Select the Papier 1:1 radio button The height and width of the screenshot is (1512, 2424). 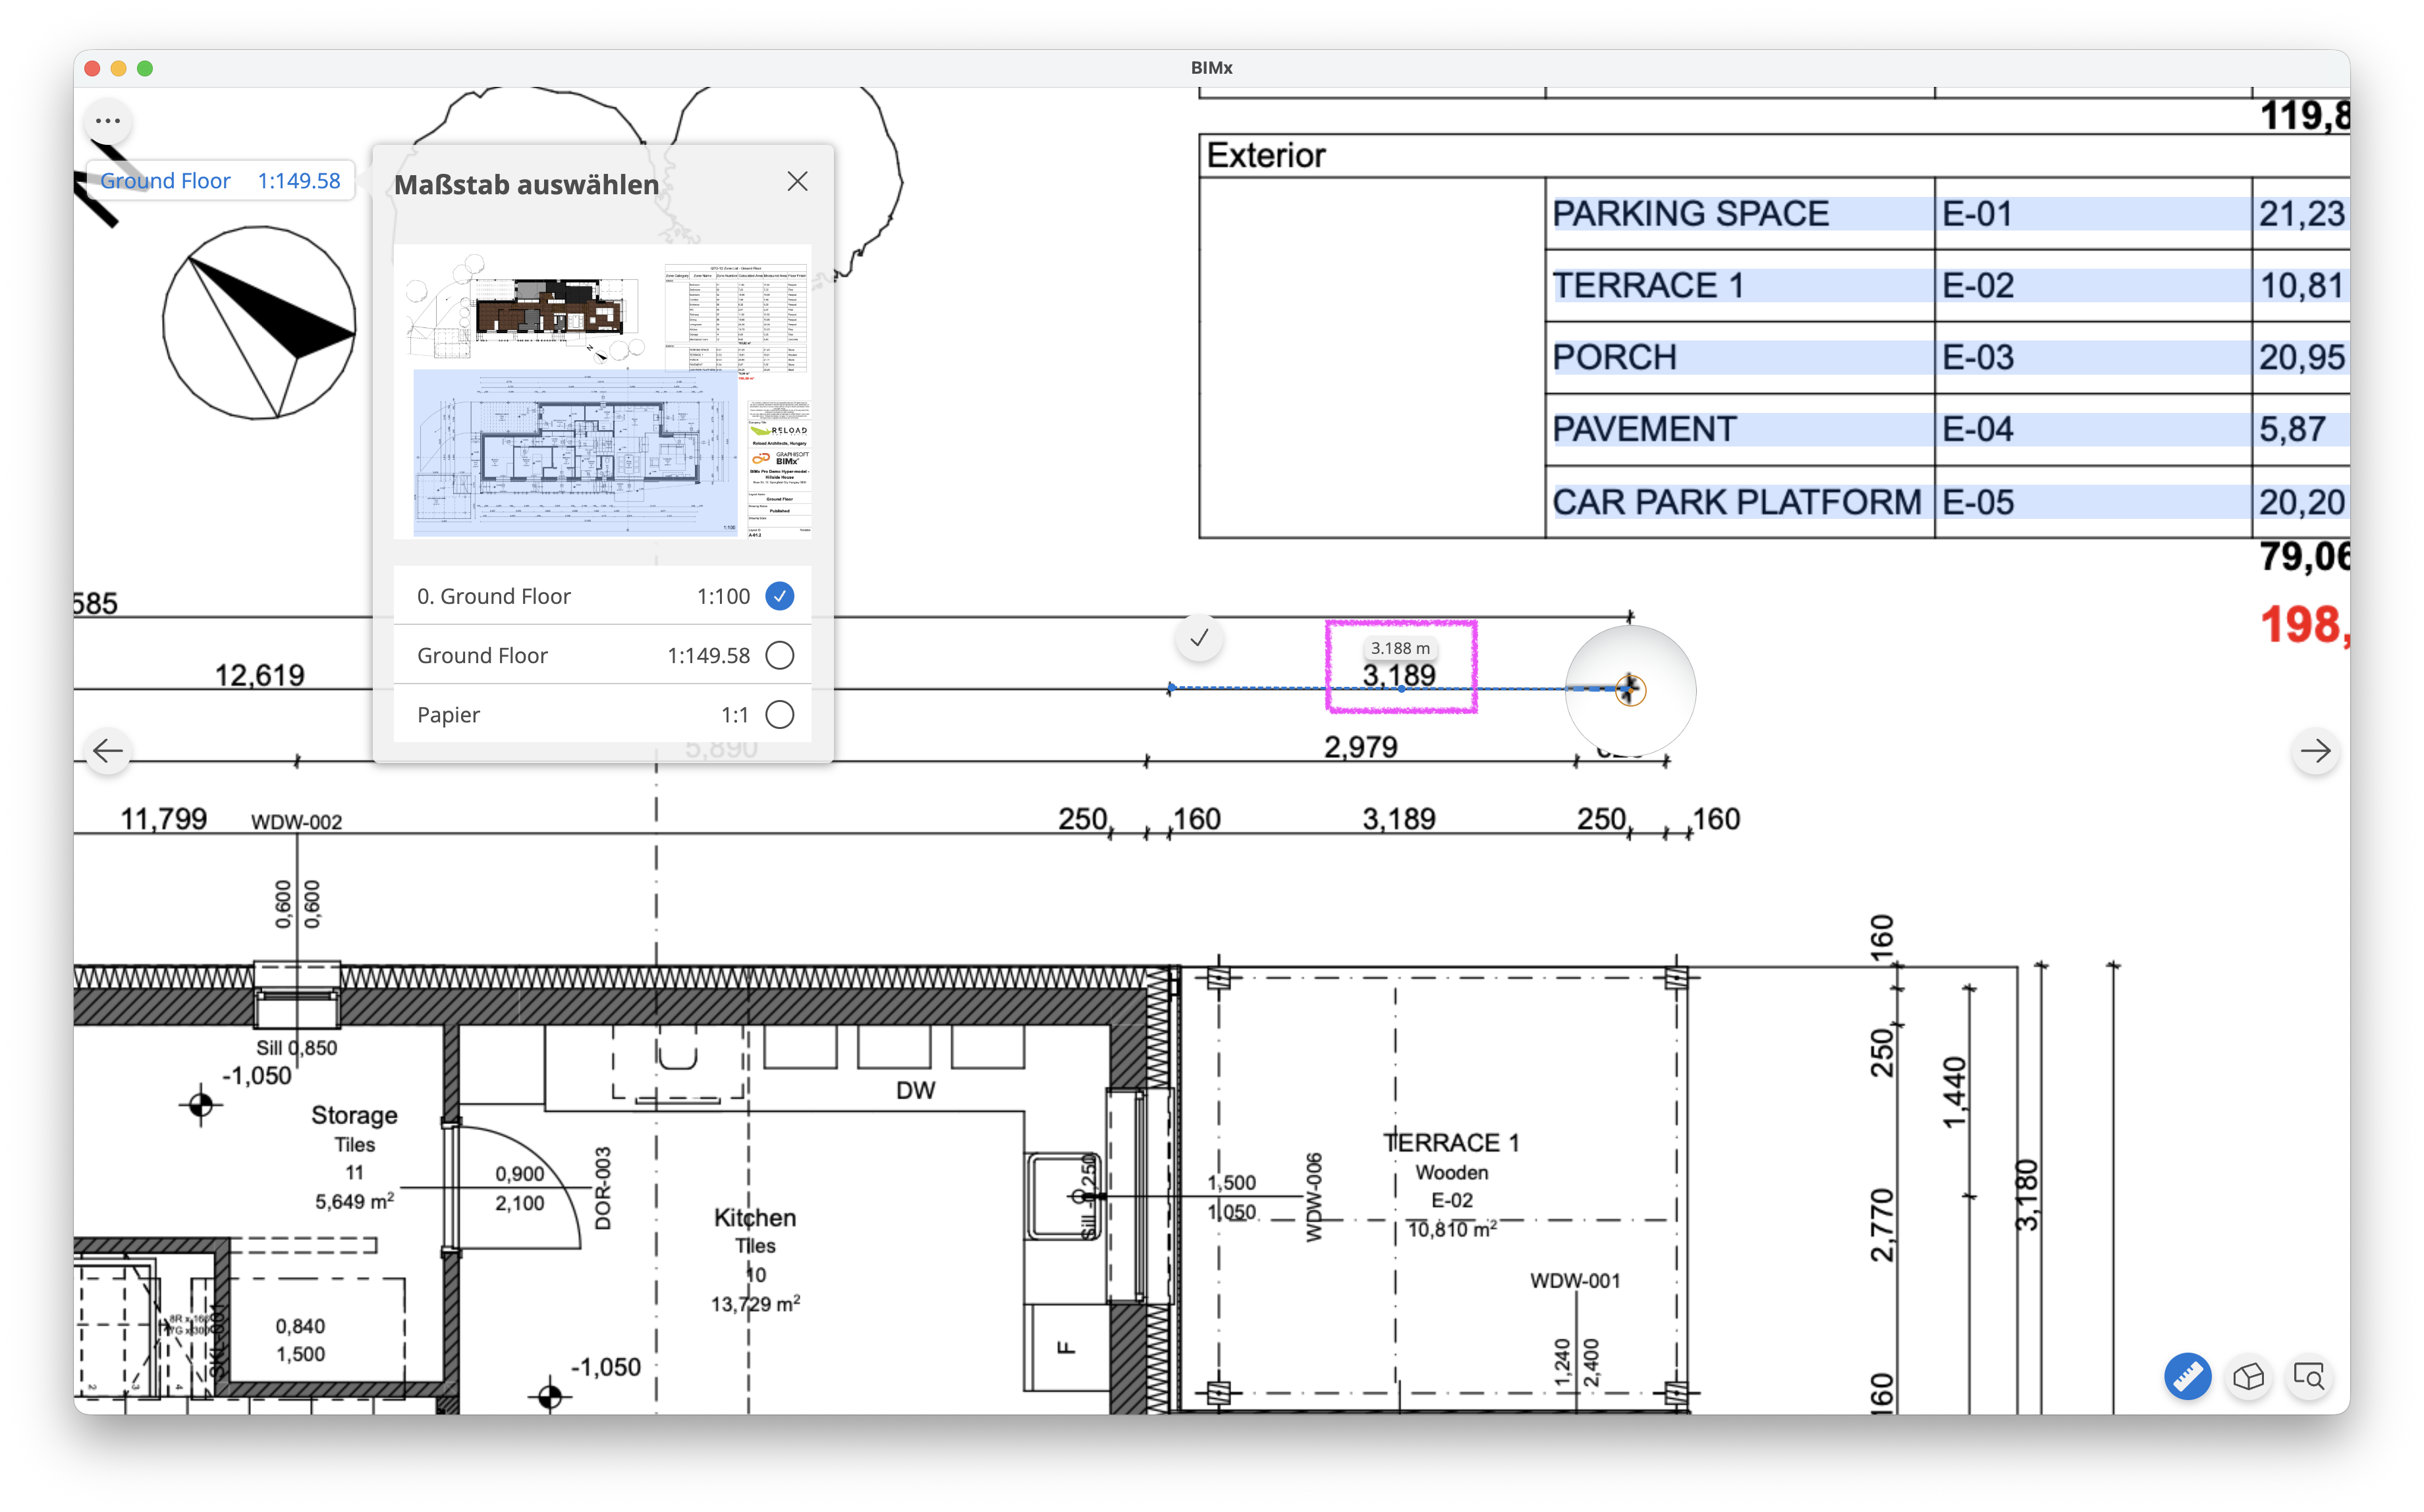(780, 714)
